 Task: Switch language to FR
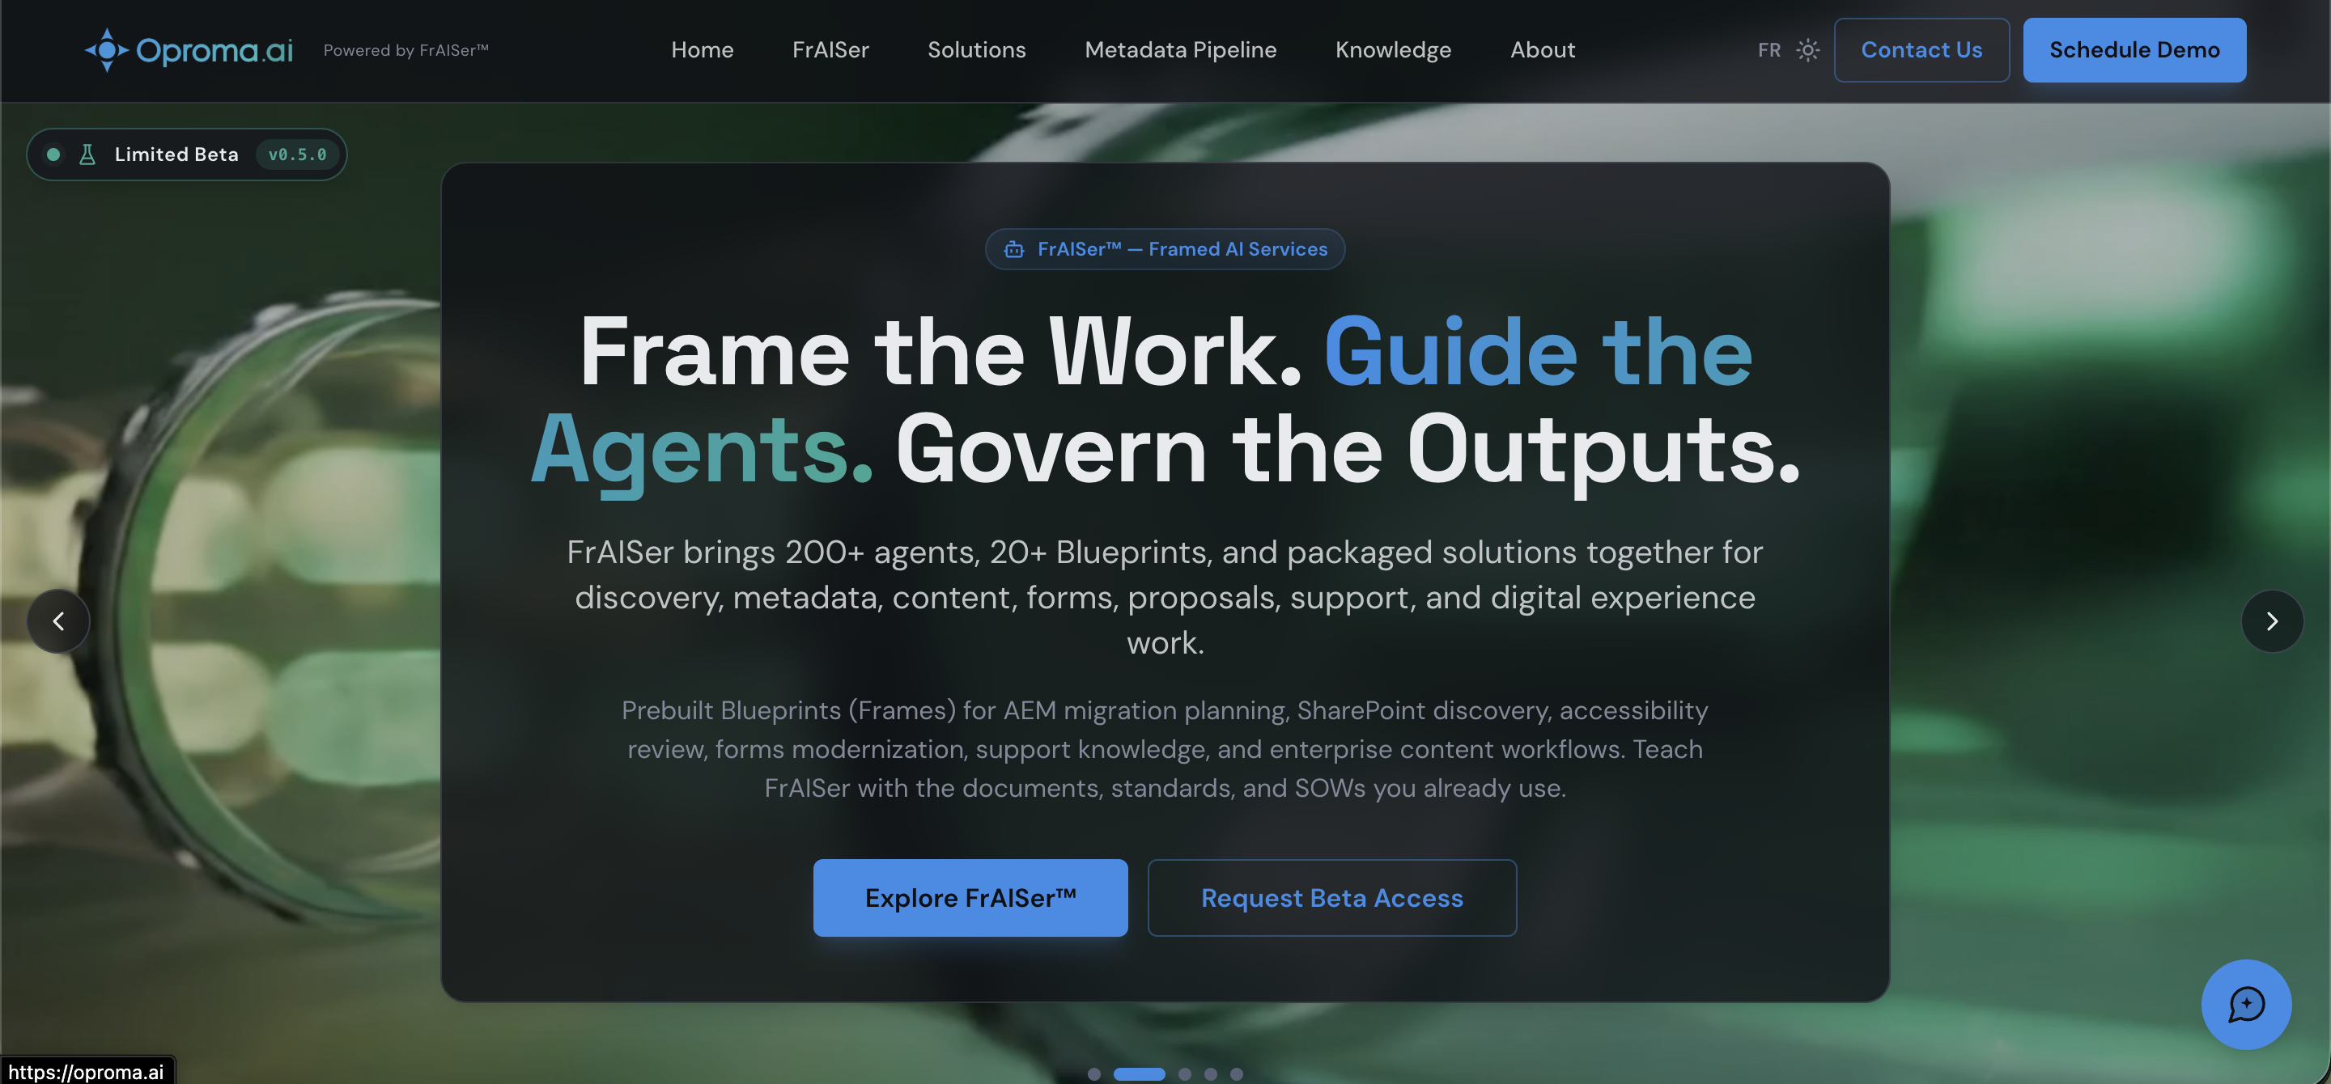coord(1769,49)
